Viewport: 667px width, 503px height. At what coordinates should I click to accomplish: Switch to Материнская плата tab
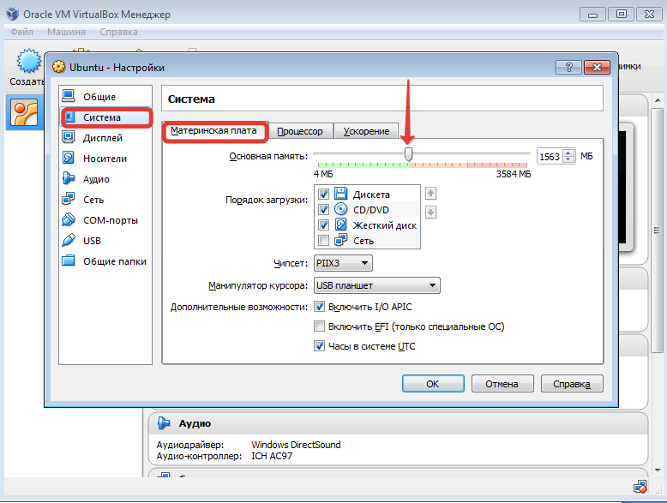(x=213, y=130)
